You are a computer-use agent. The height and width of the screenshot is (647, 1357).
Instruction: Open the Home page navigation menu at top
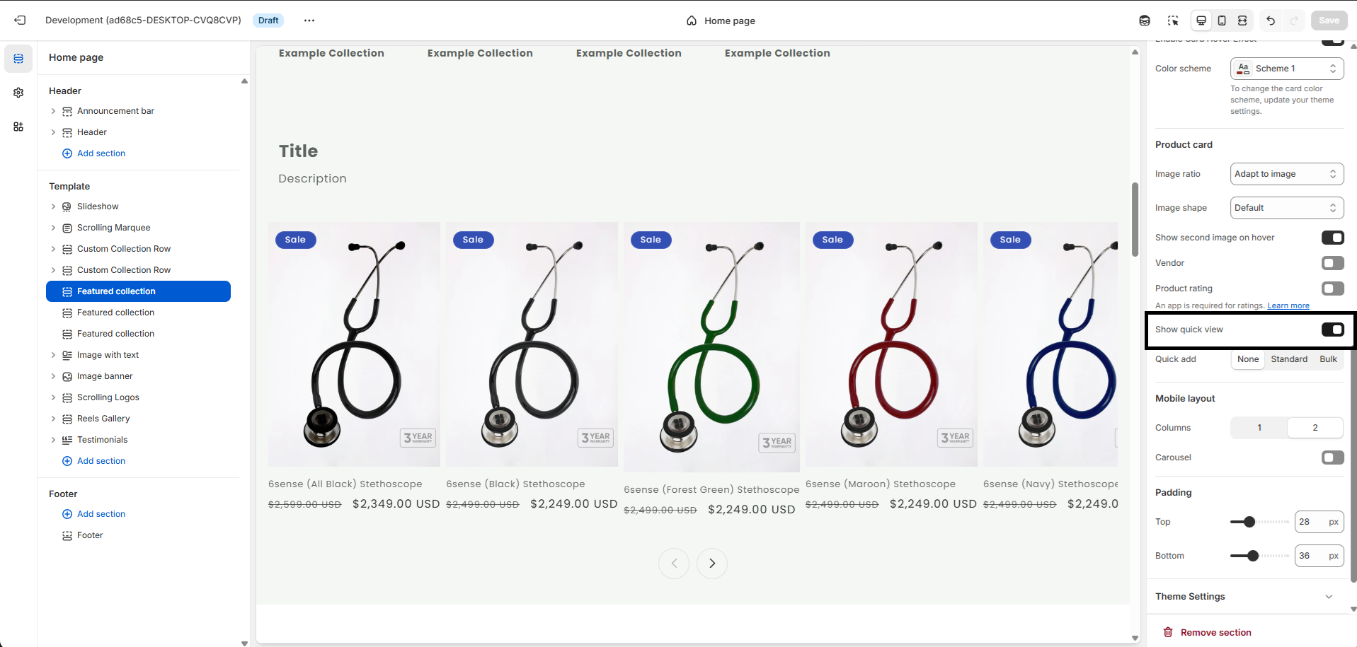[720, 21]
